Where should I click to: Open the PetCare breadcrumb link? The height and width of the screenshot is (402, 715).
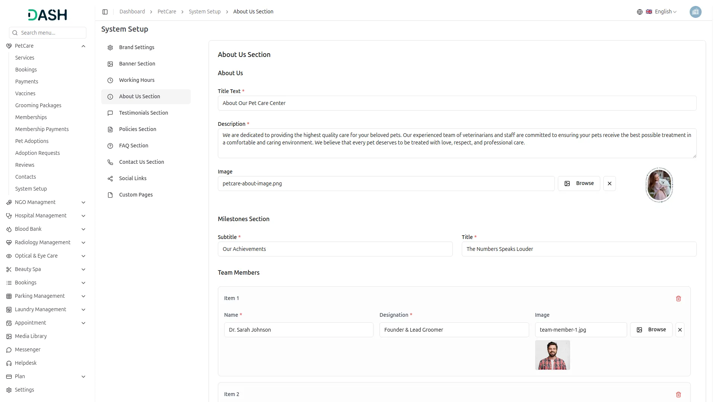pos(167,12)
